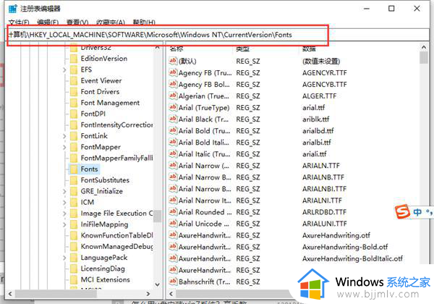434x304 pixels.
Task: Click the 数据 column header
Action: click(x=309, y=48)
